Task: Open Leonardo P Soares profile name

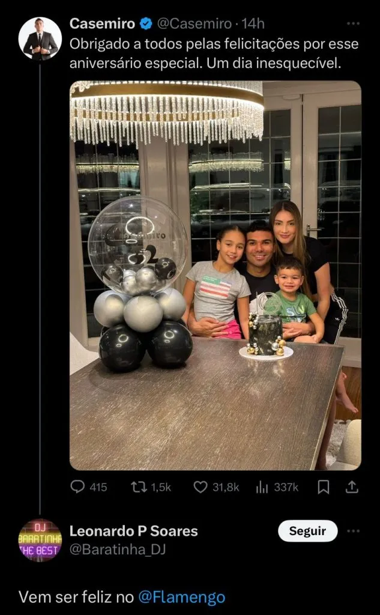Action: pyautogui.click(x=134, y=531)
